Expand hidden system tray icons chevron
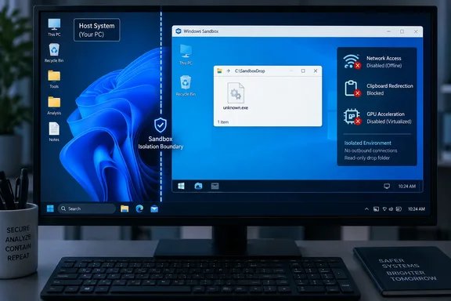Image resolution: width=451 pixels, height=301 pixels. point(366,209)
